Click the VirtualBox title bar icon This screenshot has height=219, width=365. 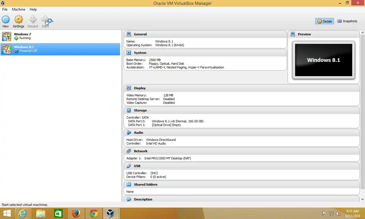tap(3, 3)
